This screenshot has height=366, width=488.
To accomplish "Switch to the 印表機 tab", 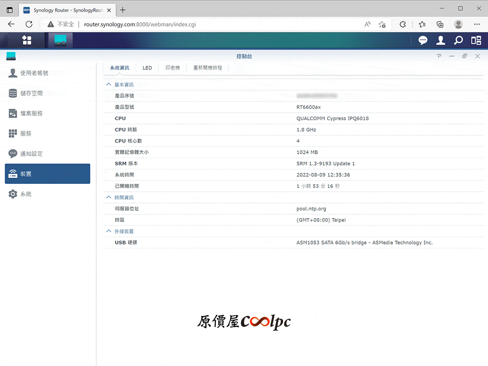I will click(x=172, y=68).
